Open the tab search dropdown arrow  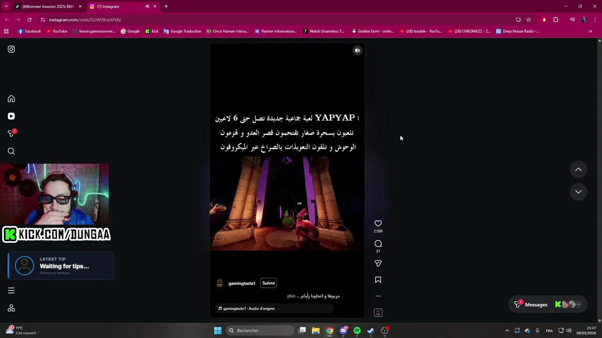[x=6, y=7]
